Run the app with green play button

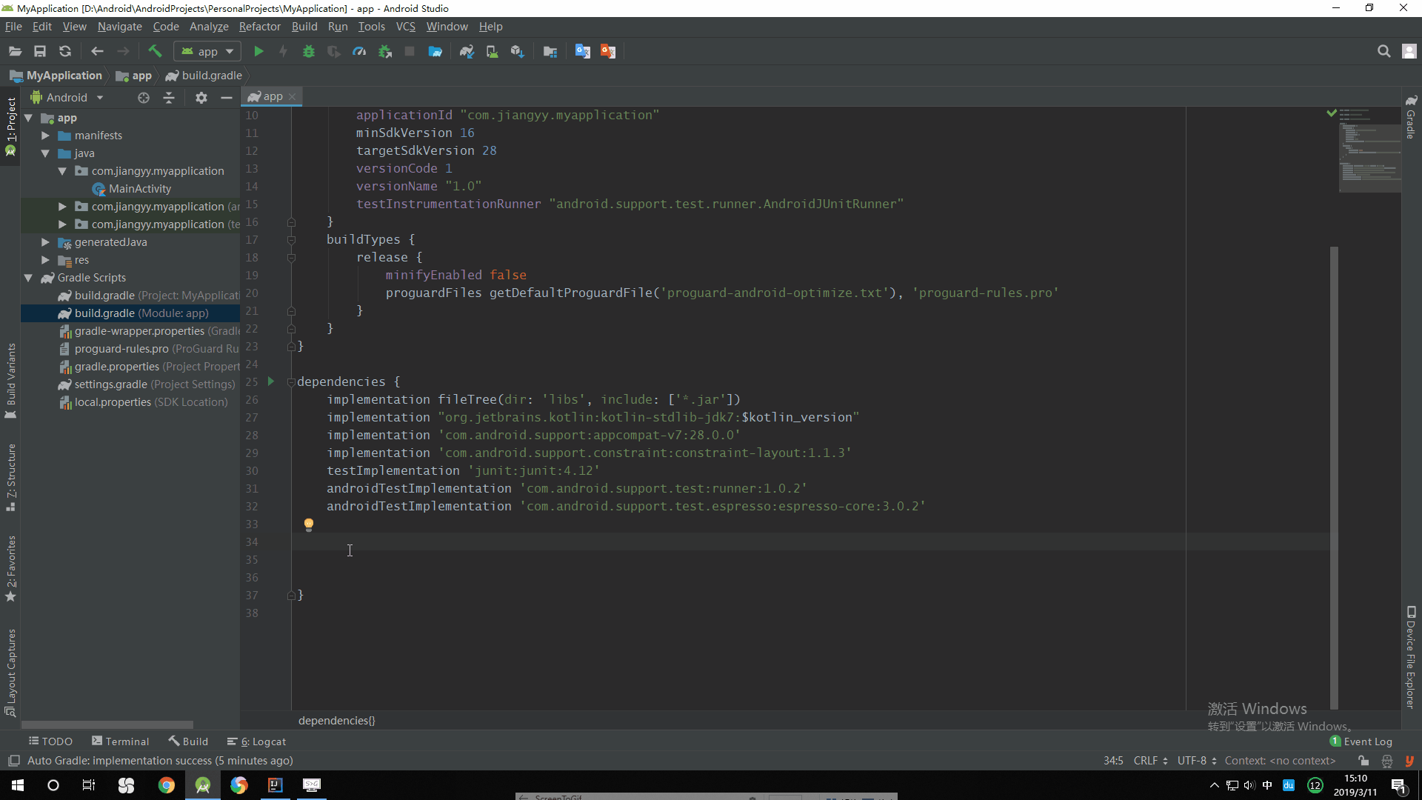pyautogui.click(x=258, y=52)
